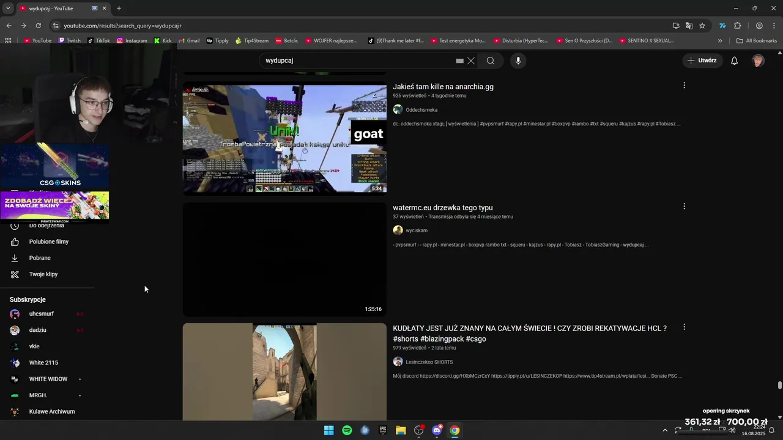Open File Explorer from the taskbar

pos(401,430)
